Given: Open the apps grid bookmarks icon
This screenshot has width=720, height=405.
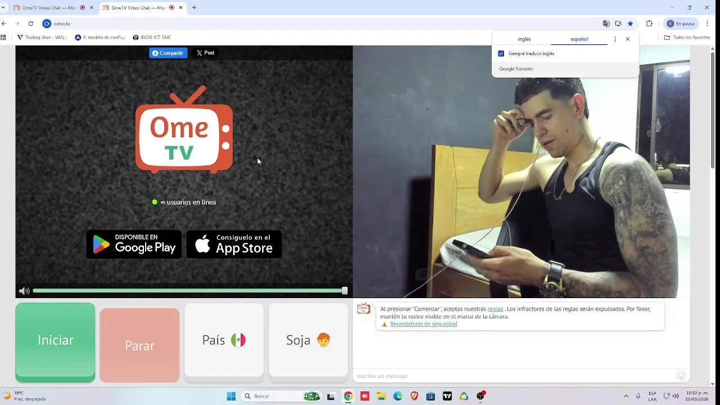Looking at the screenshot, I should [x=3, y=38].
